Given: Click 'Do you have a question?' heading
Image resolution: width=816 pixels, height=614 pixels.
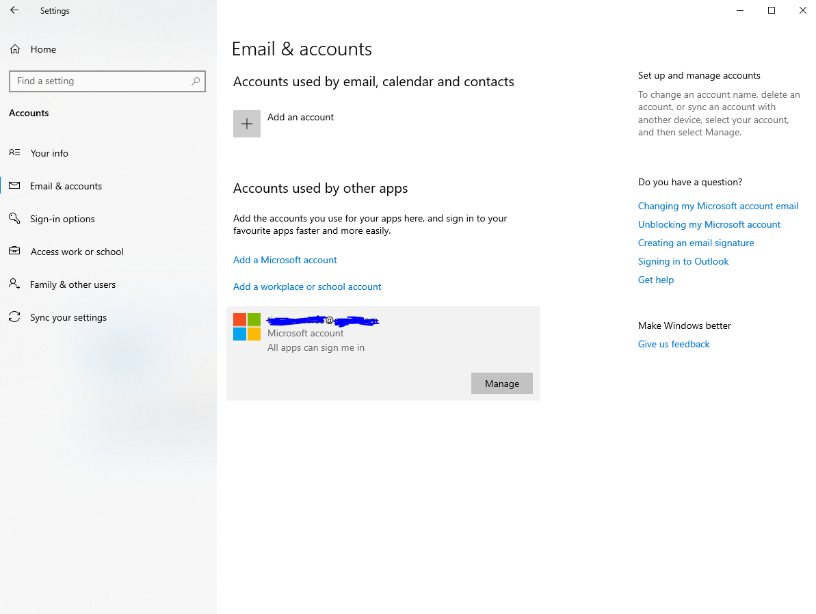Looking at the screenshot, I should [690, 182].
